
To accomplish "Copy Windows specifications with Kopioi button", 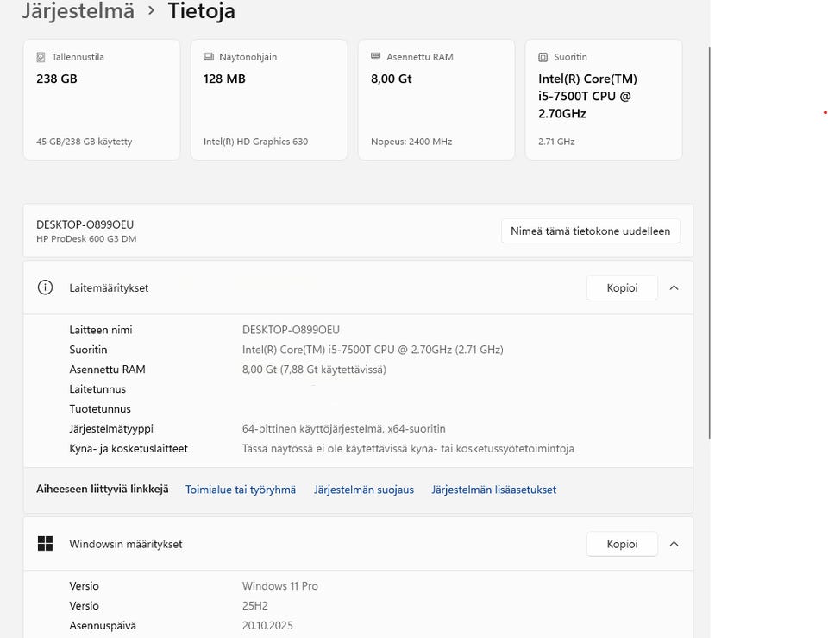I will [622, 544].
